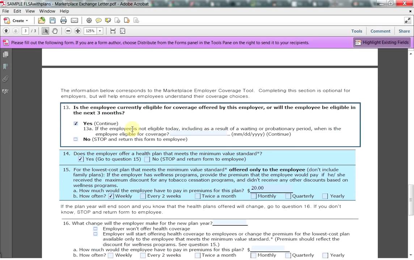The image size is (414, 260).
Task: Open the Comment pane
Action: point(380,31)
